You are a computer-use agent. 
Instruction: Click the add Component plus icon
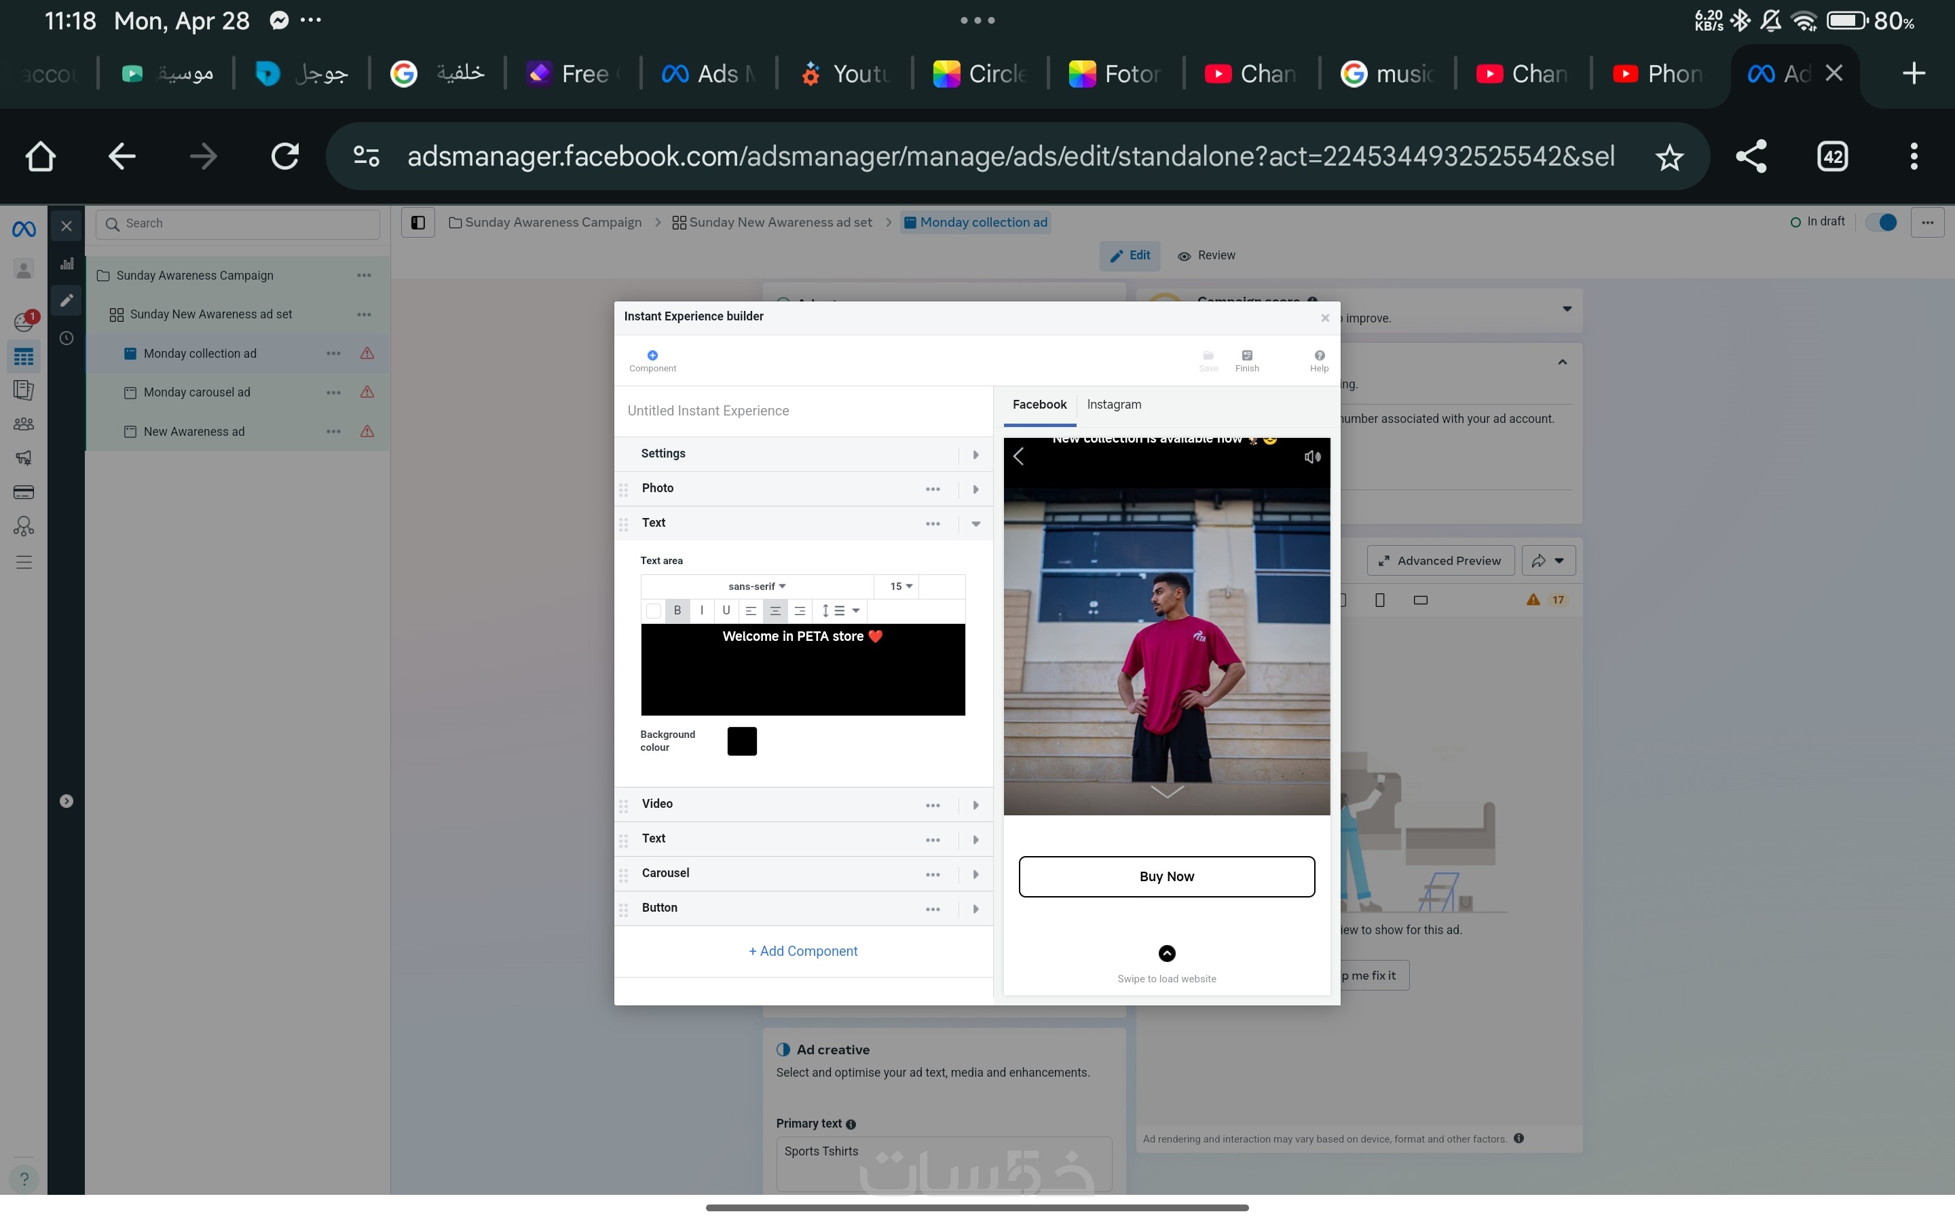[x=652, y=356]
